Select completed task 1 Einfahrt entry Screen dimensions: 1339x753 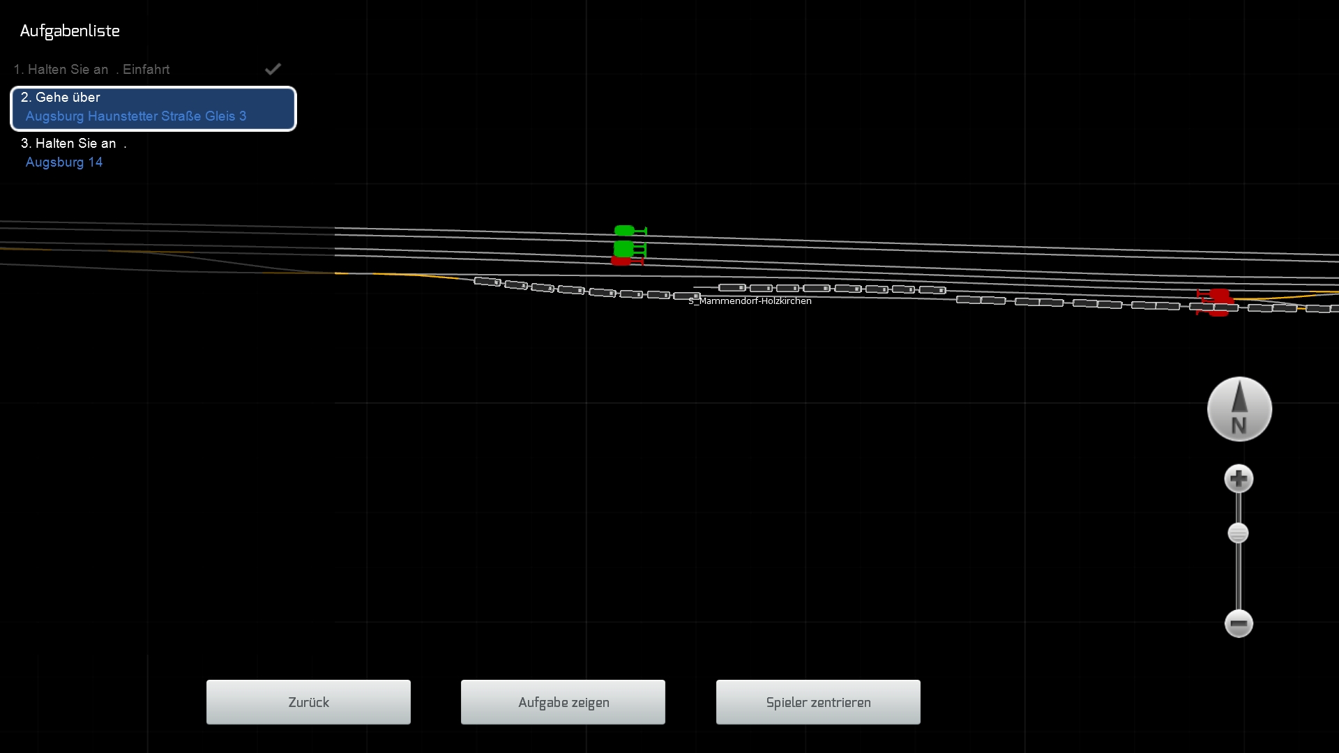coord(91,70)
